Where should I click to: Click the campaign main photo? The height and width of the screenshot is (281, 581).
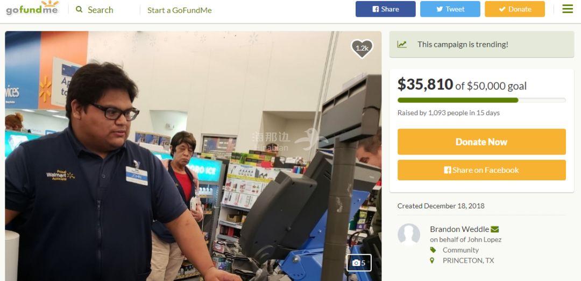coord(193,156)
